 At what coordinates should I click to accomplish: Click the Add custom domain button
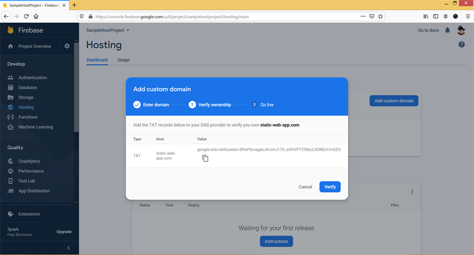pos(394,100)
